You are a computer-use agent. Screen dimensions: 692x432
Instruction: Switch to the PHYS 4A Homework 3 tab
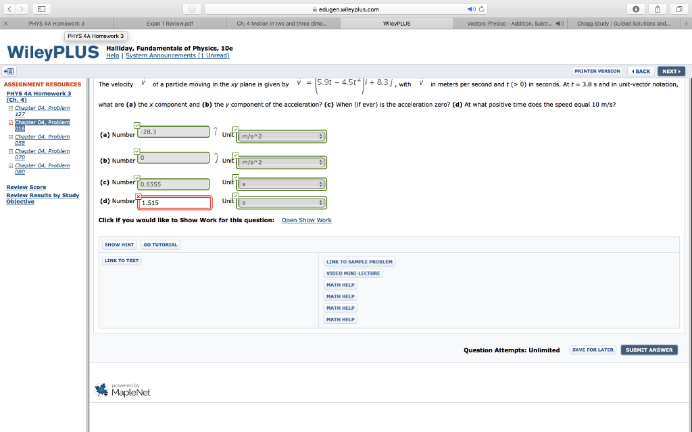coord(57,24)
